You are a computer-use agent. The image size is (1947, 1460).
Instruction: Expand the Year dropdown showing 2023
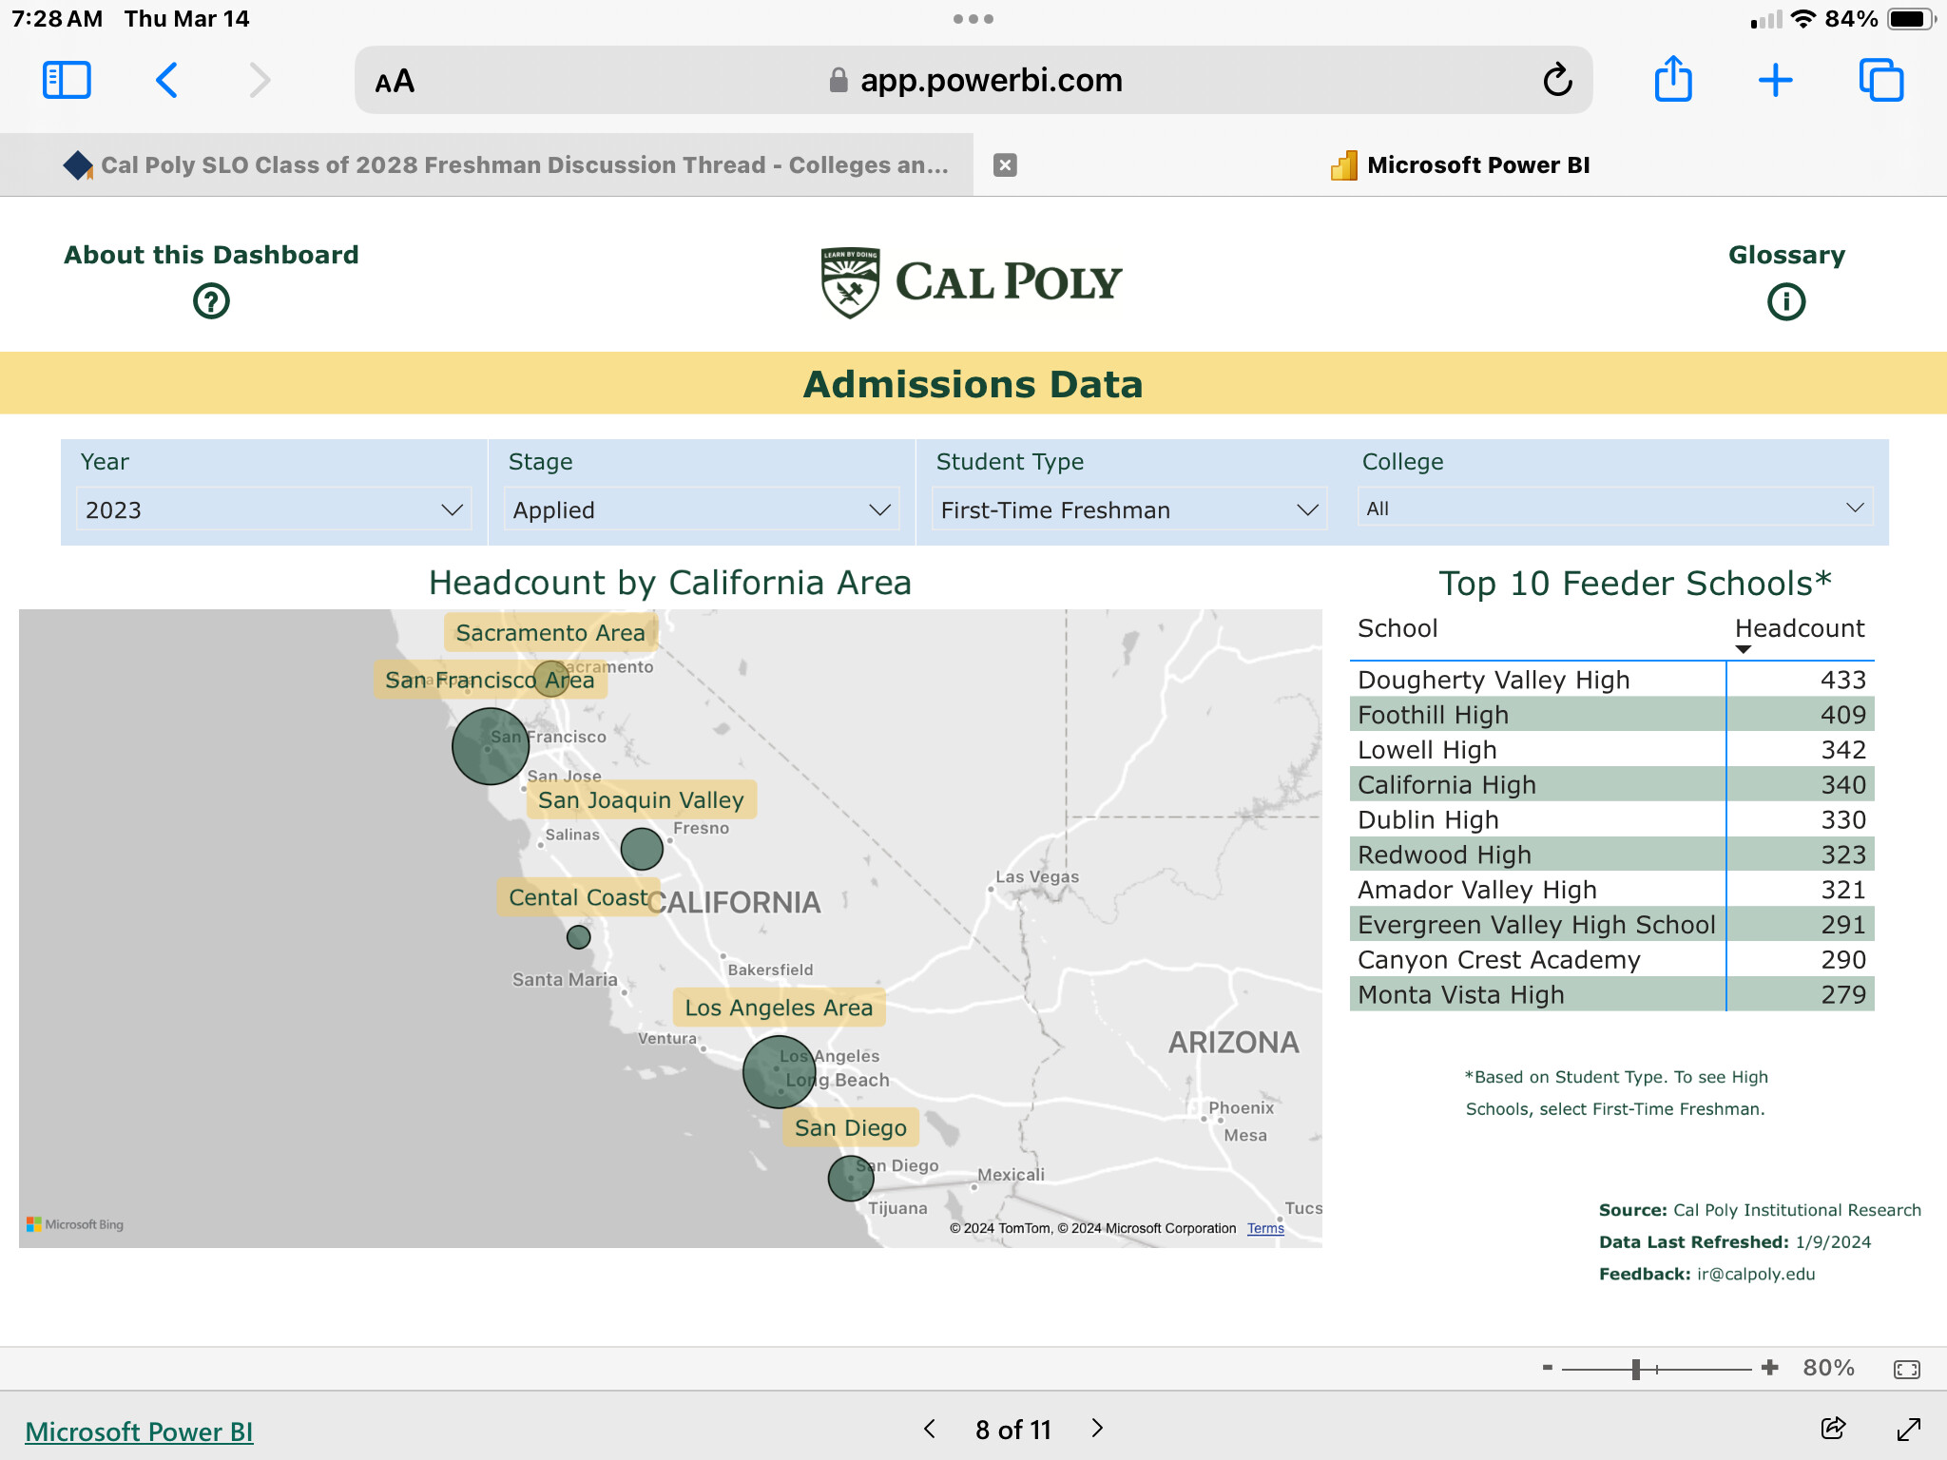273,509
